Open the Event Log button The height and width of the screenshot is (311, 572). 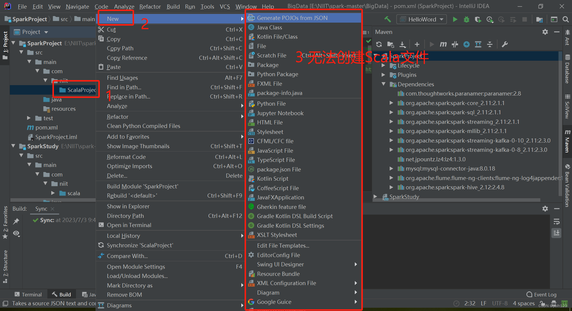click(x=542, y=294)
